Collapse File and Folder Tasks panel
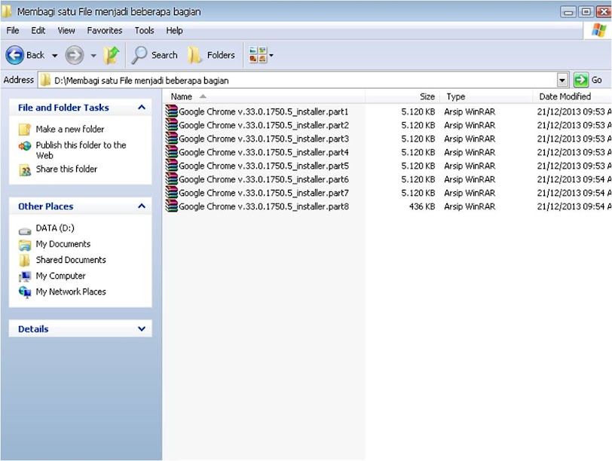The image size is (612, 461). (x=142, y=107)
